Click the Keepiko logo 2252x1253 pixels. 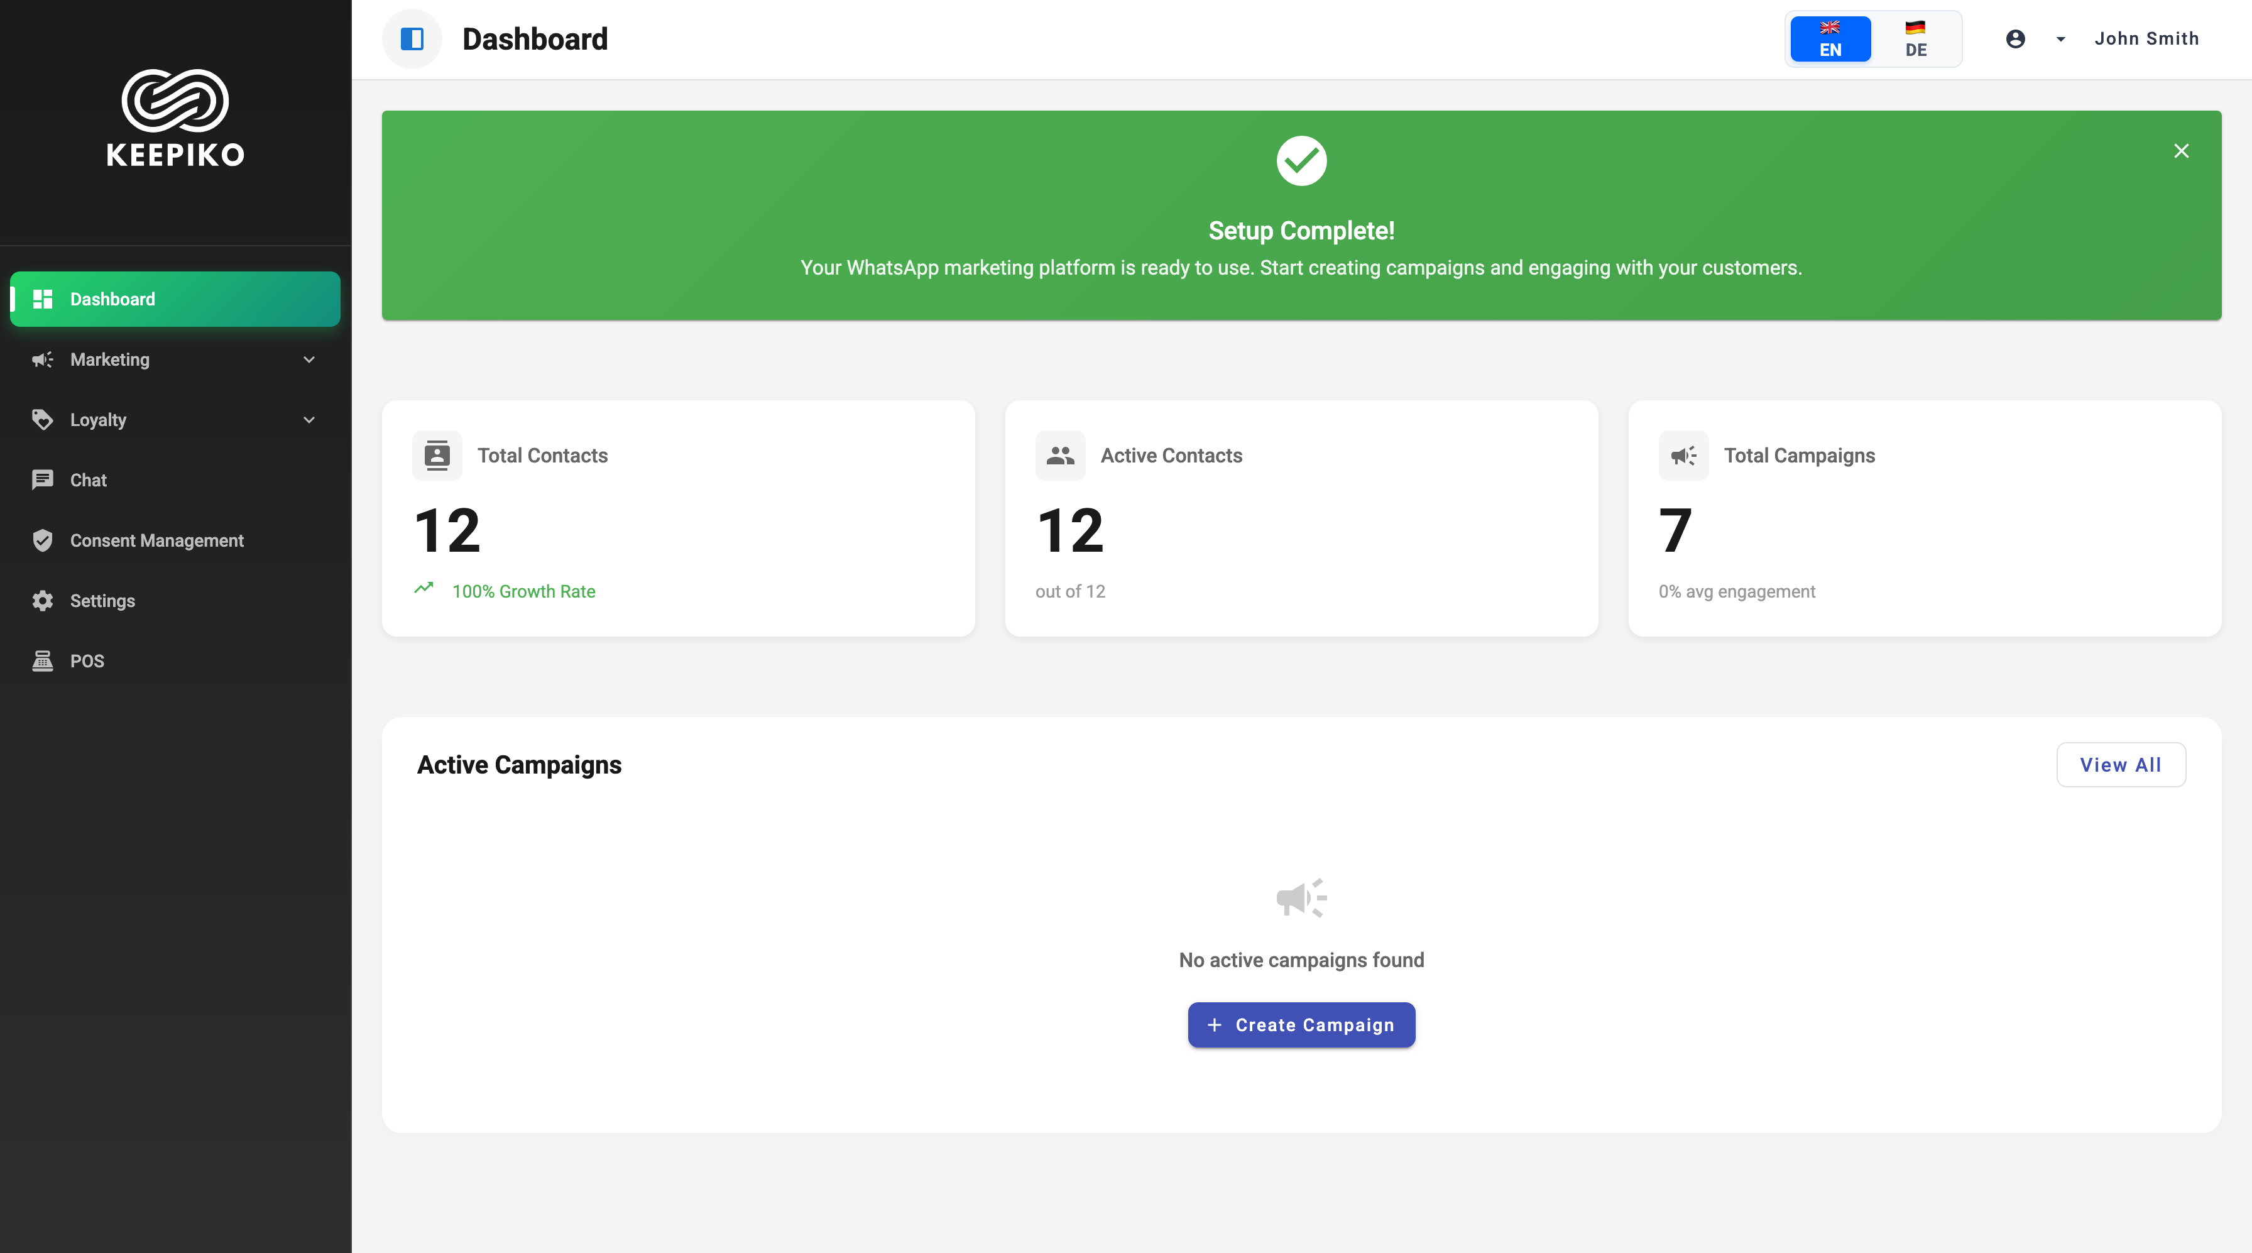pyautogui.click(x=175, y=118)
